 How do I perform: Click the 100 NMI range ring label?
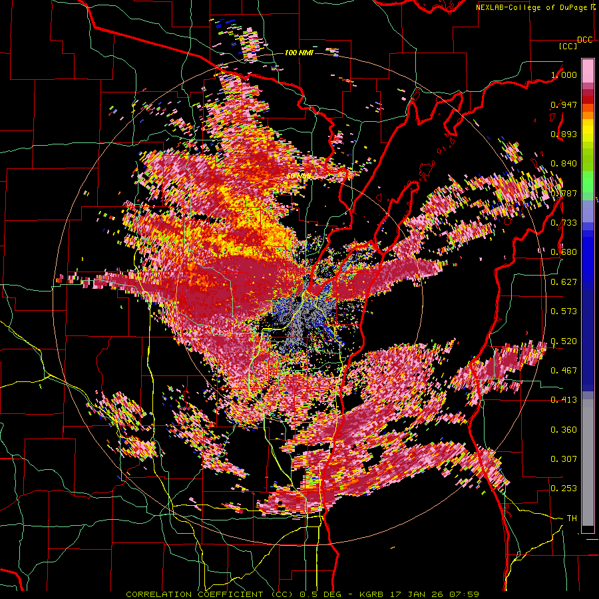[x=299, y=53]
